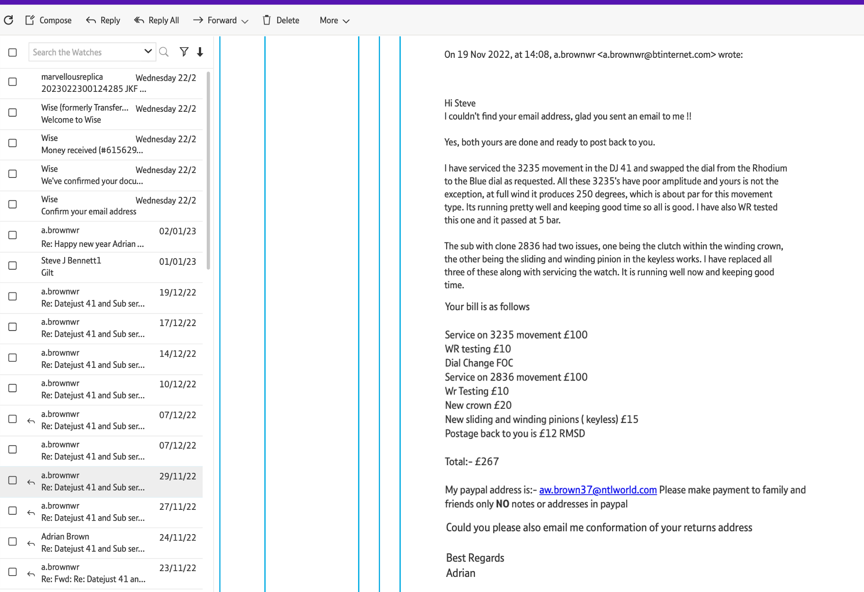The width and height of the screenshot is (864, 592).
Task: Click the search magnifier icon
Action: (164, 52)
